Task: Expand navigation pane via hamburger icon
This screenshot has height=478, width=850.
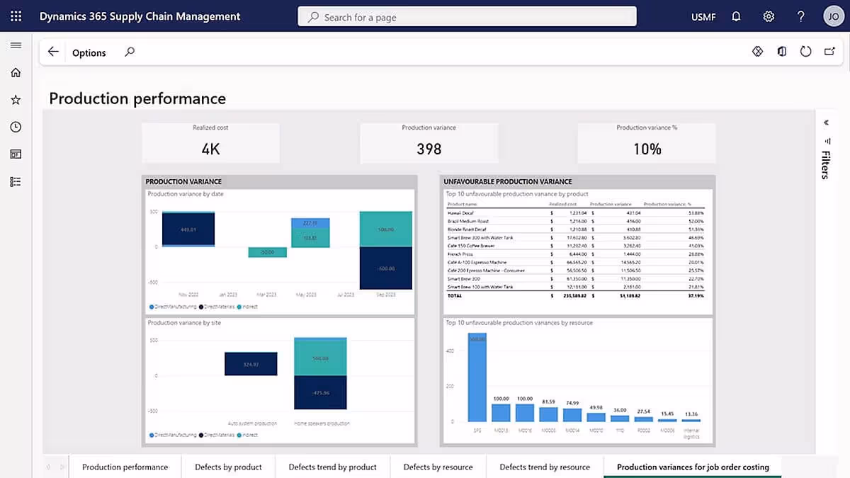Action: (x=16, y=45)
